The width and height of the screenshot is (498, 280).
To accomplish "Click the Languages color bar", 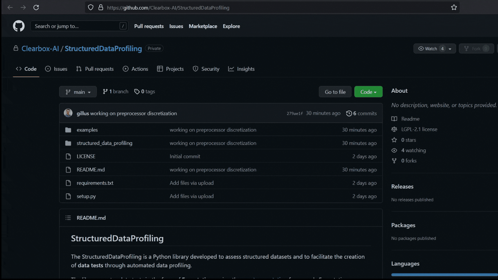I will coord(444,275).
